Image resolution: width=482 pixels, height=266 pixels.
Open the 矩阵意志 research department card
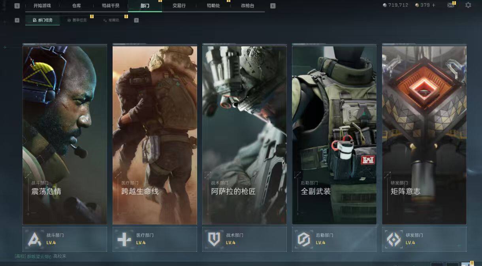pyautogui.click(x=424, y=135)
